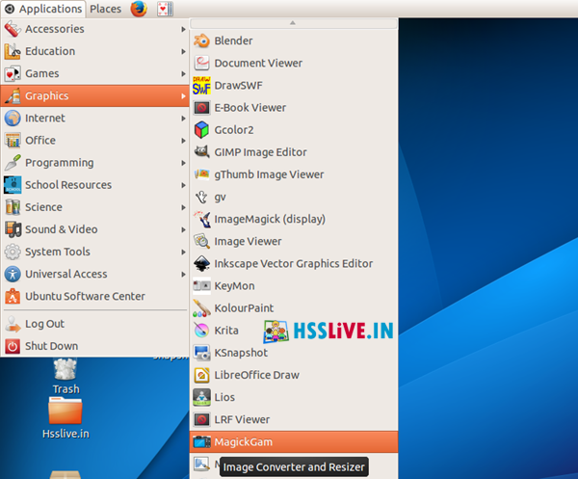Click the Gcolor2 cube icon
The image size is (578, 479).
pos(201,130)
